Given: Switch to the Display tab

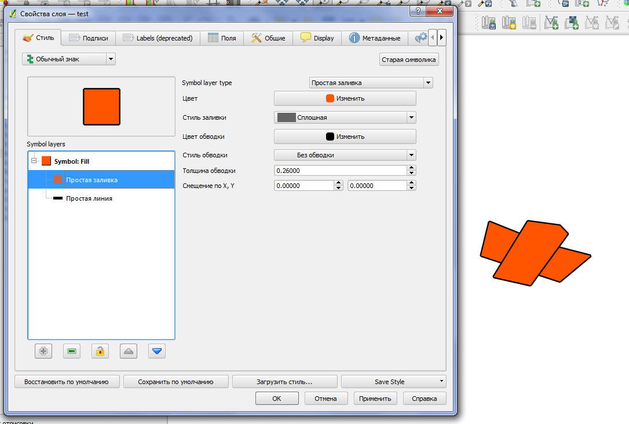Looking at the screenshot, I should [317, 37].
